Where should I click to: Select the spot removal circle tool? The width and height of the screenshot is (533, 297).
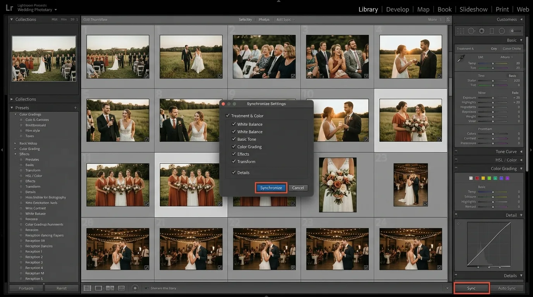(x=471, y=31)
